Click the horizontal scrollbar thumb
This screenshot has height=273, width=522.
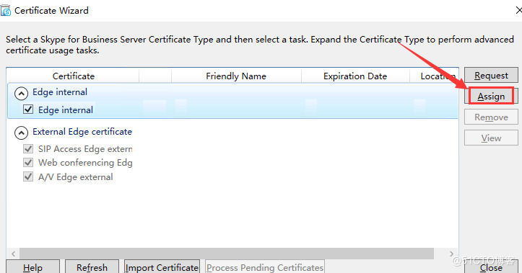[227, 254]
